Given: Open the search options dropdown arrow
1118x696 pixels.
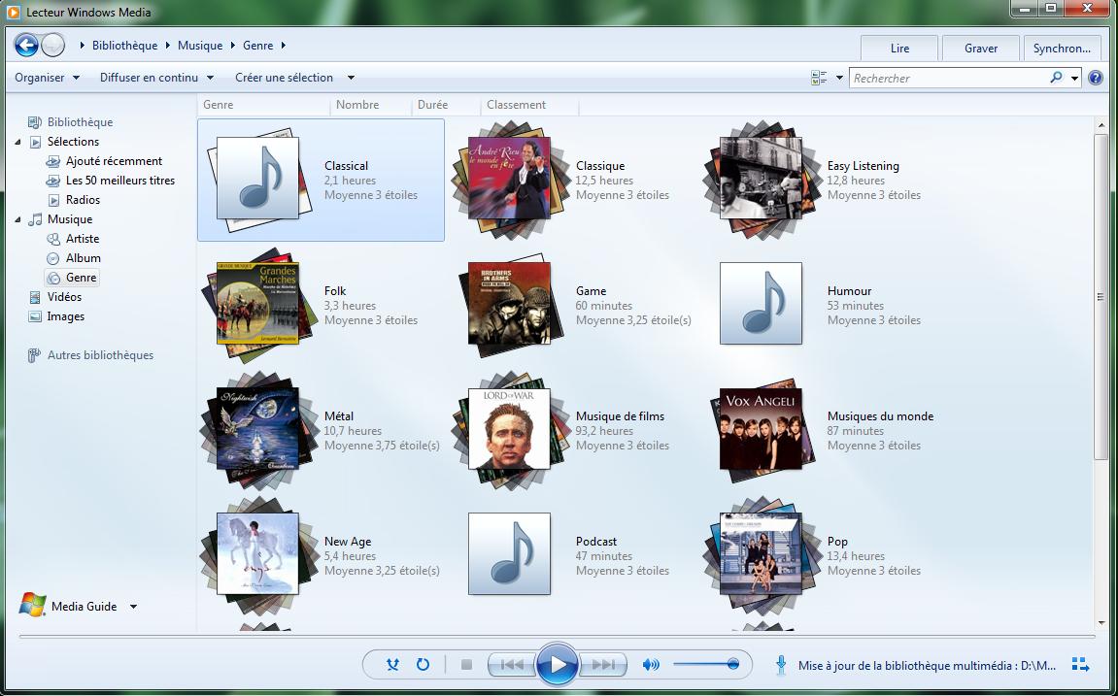Looking at the screenshot, I should click(x=1074, y=79).
